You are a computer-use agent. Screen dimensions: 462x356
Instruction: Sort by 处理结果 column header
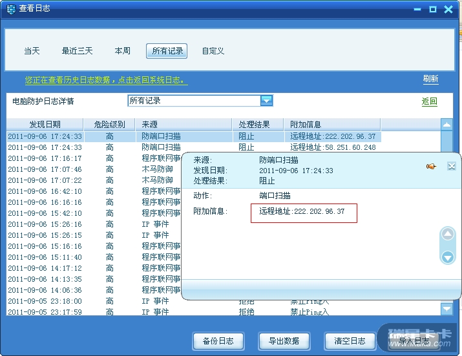point(258,125)
